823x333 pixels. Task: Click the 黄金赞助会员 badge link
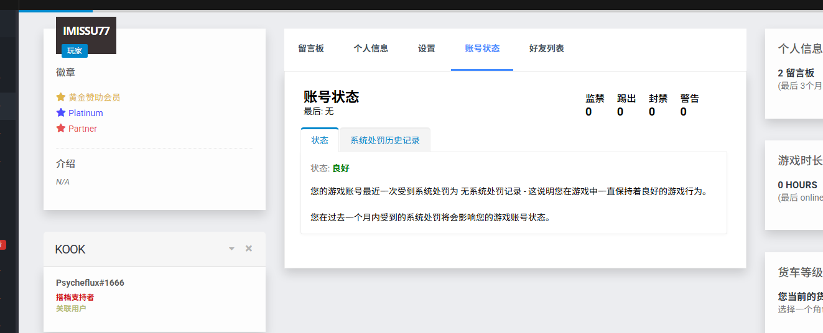[x=94, y=97]
